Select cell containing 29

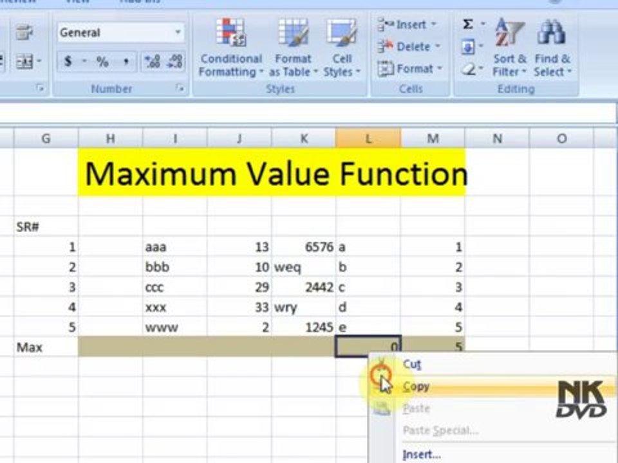pos(239,287)
